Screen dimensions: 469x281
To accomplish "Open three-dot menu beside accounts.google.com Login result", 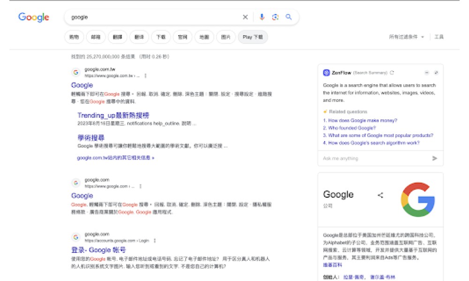I will [x=155, y=240].
